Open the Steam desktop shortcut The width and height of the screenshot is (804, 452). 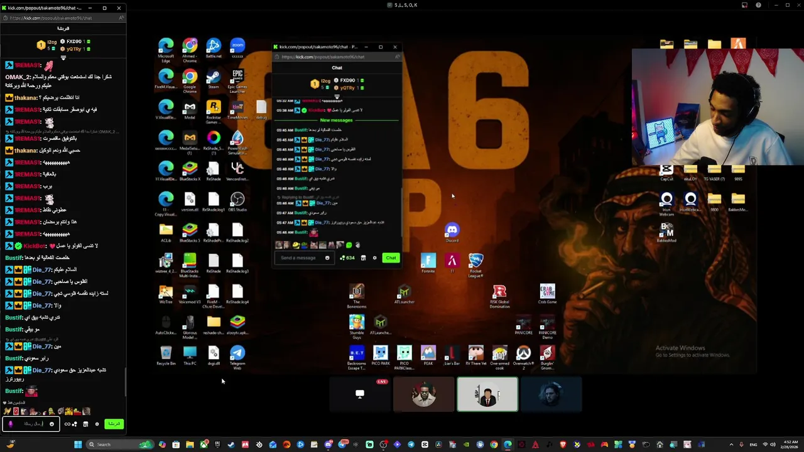(214, 78)
